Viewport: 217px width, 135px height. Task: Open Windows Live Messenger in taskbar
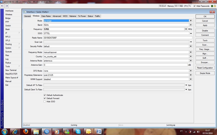[67, 132]
